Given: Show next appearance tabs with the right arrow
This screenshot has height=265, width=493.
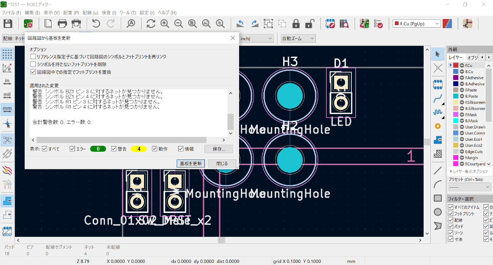Looking at the screenshot, I should (x=489, y=57).
